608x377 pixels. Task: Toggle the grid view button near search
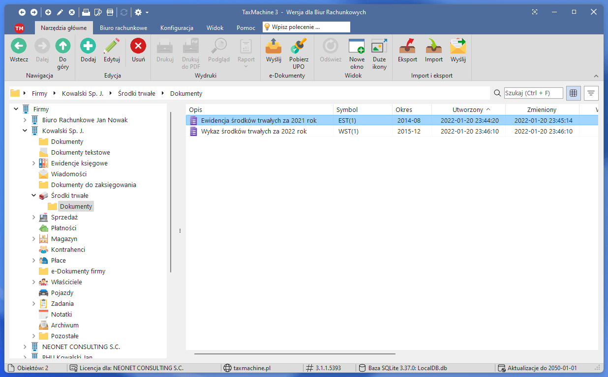573,93
